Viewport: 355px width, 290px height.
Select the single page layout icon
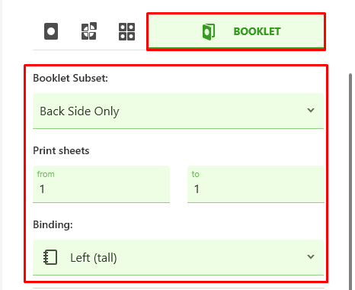click(51, 31)
